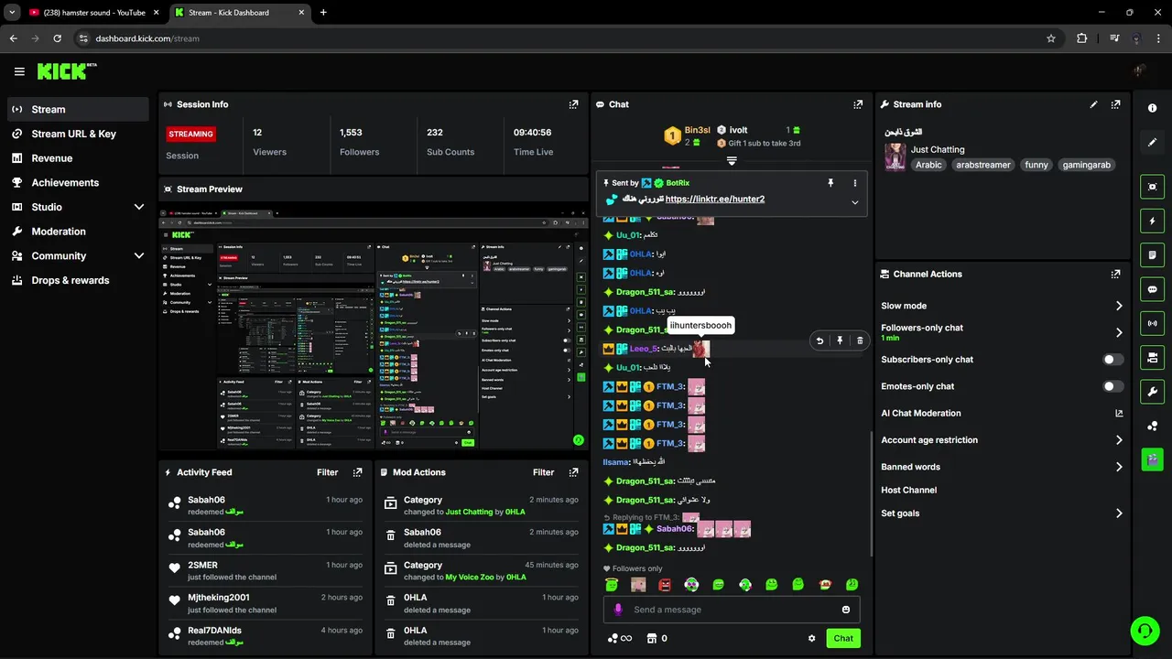Open Achievements in sidebar
Viewport: 1172px width, 659px height.
click(x=78, y=182)
